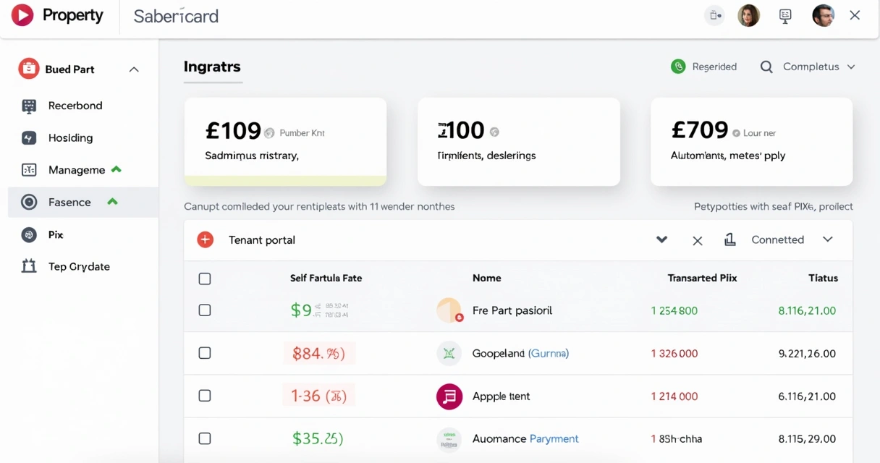Check the box for Auomance Paryment row
Viewport: 880px width, 463px height.
[205, 438]
